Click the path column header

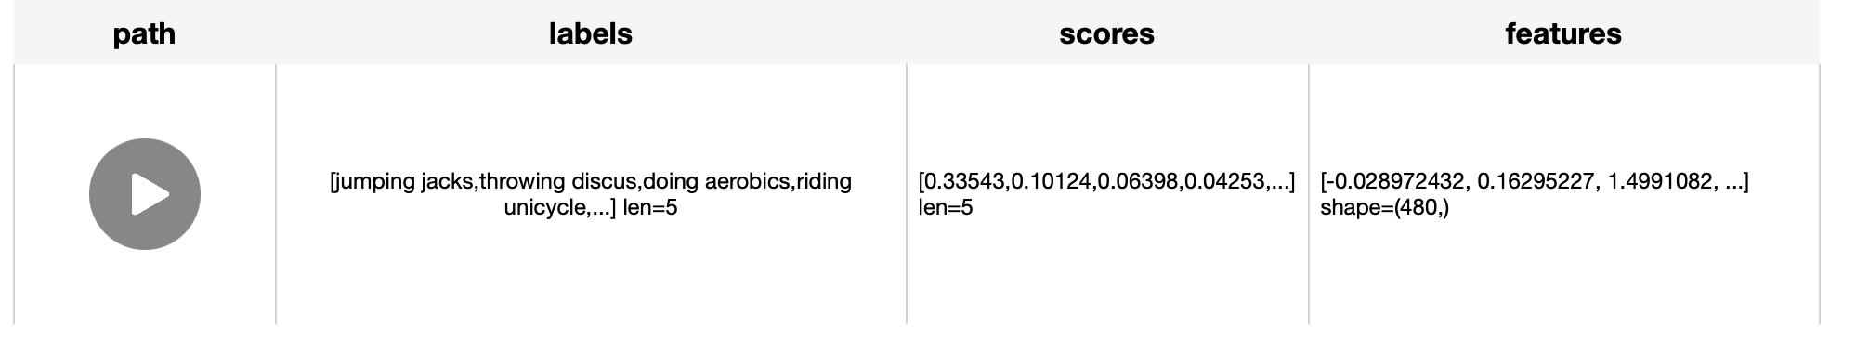tap(144, 33)
